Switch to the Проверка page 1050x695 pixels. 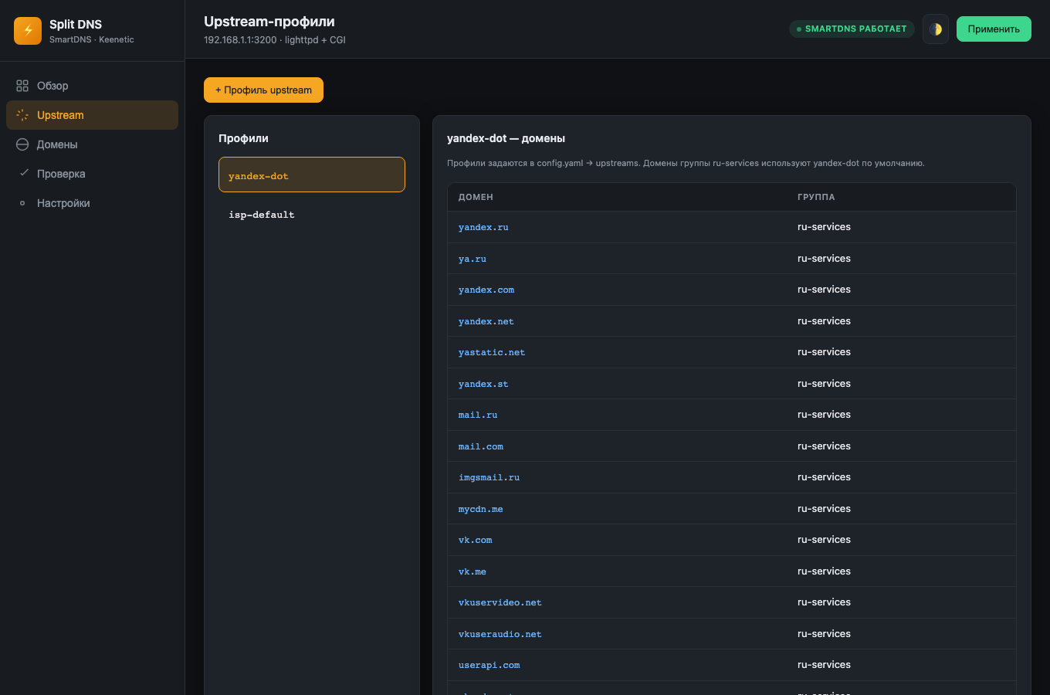click(x=92, y=174)
